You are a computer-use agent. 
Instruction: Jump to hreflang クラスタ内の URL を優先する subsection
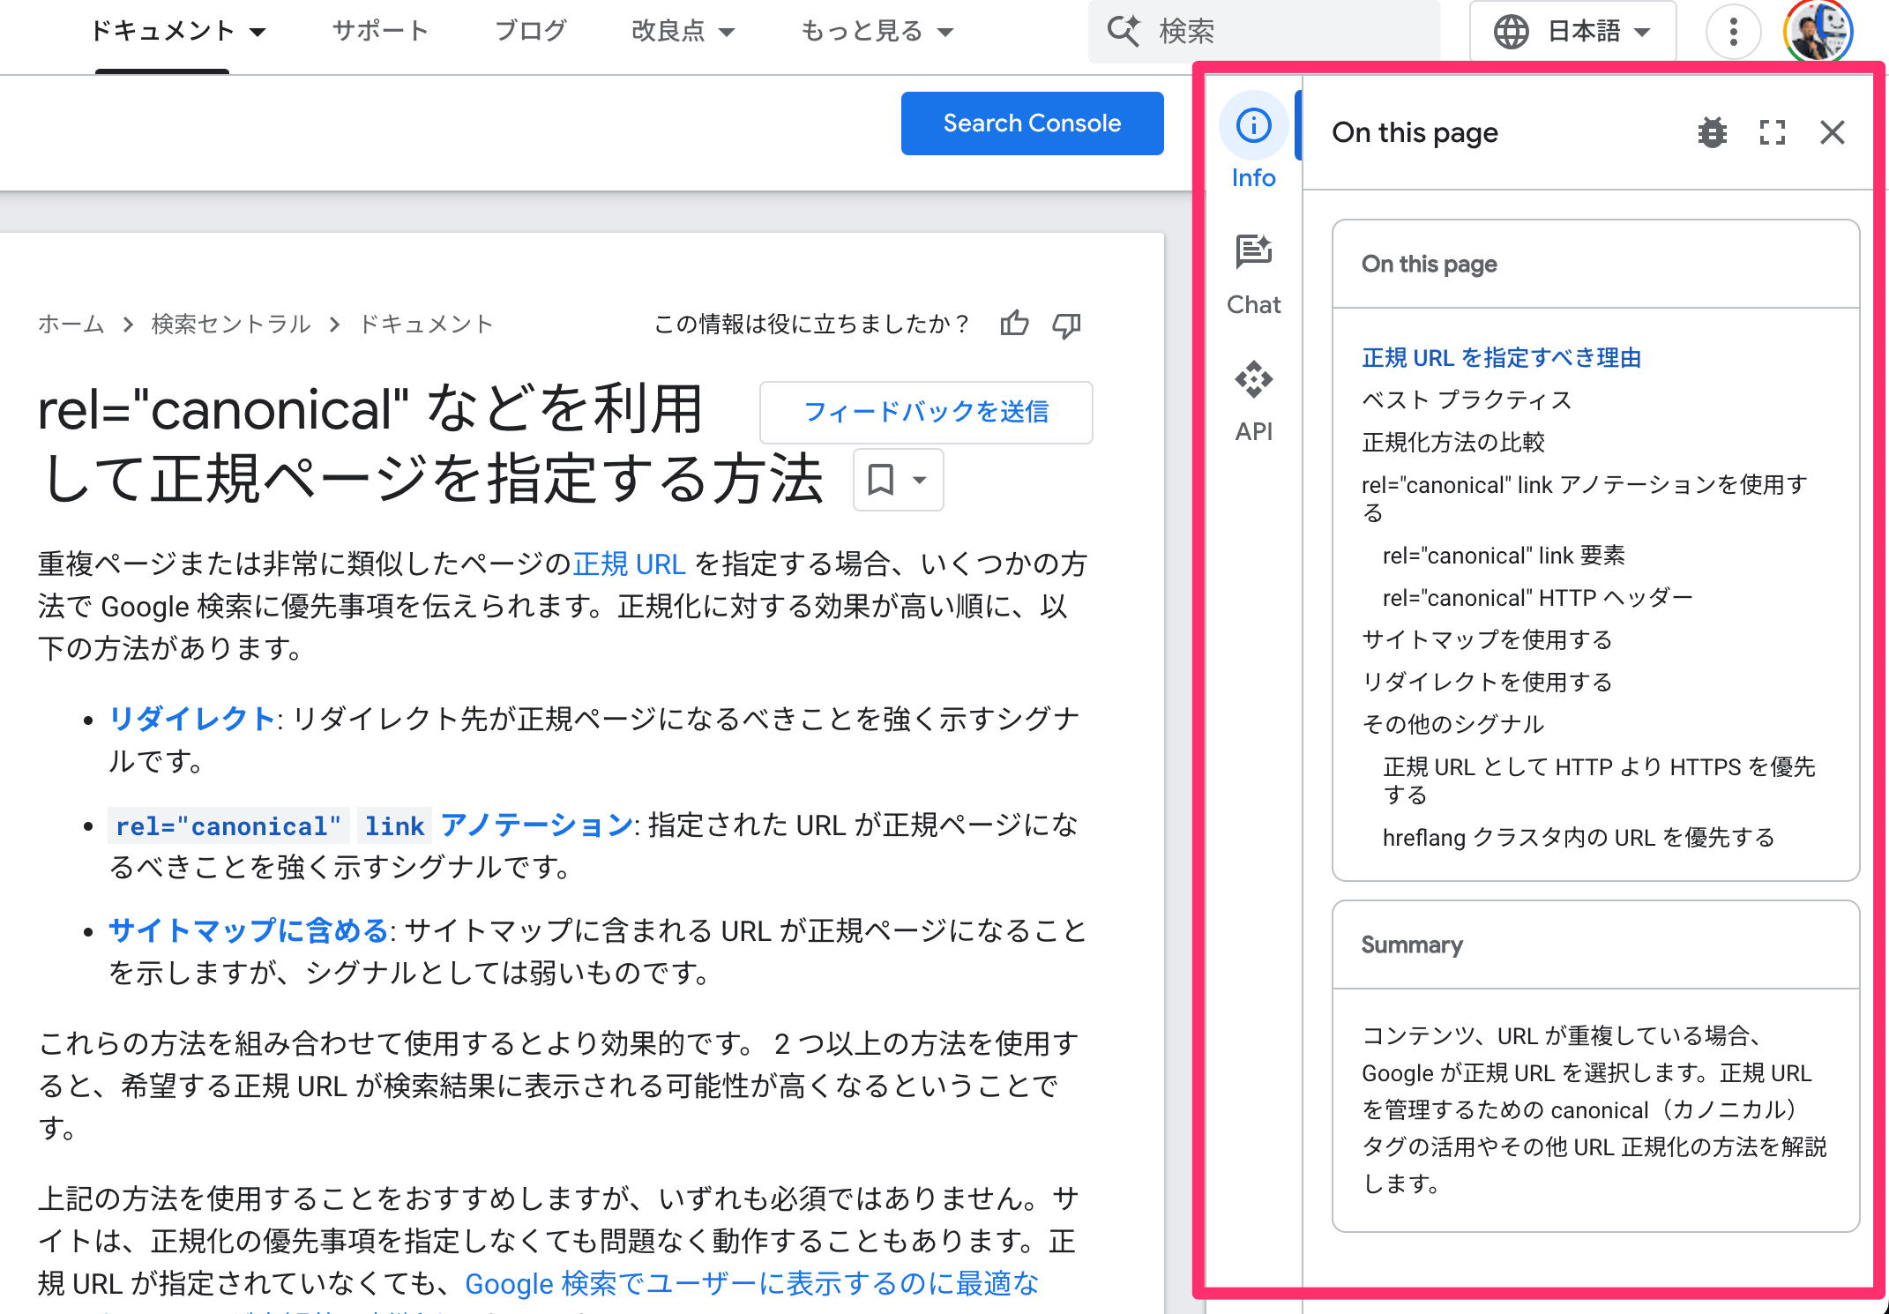pyautogui.click(x=1579, y=838)
